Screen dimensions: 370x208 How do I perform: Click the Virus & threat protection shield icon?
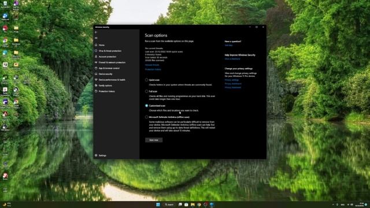tap(96, 51)
